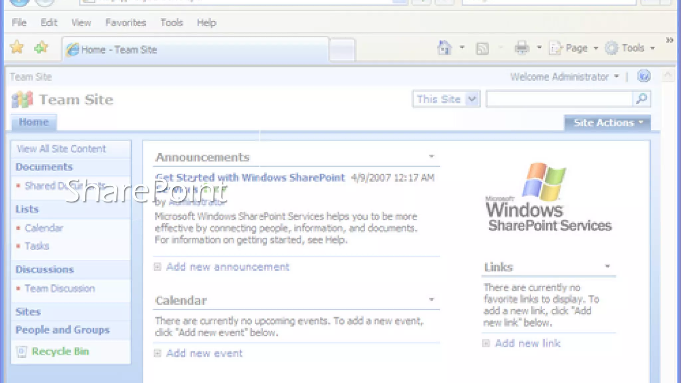The height and width of the screenshot is (383, 681).
Task: Click the site search text box
Action: tap(559, 99)
